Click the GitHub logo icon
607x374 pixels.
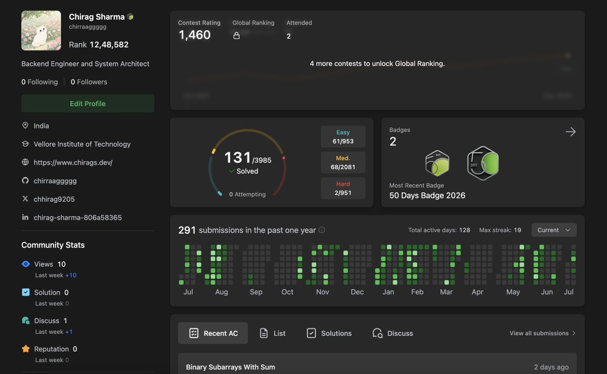tap(25, 181)
